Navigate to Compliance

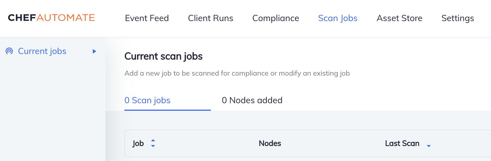pyautogui.click(x=276, y=18)
